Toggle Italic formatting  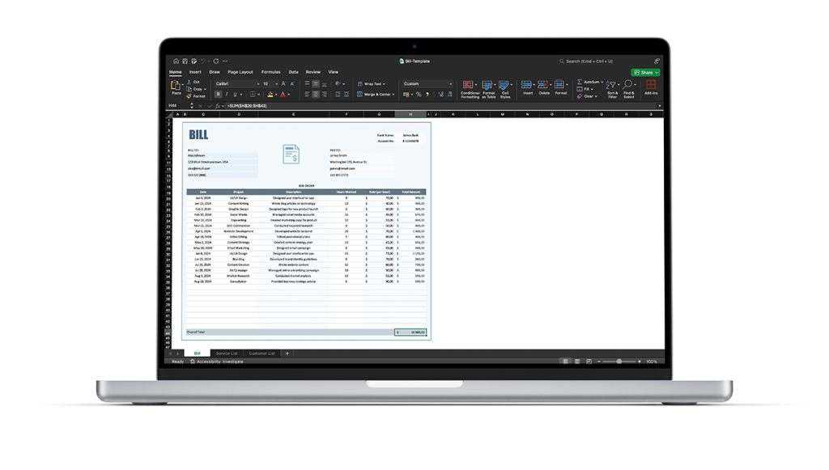226,95
